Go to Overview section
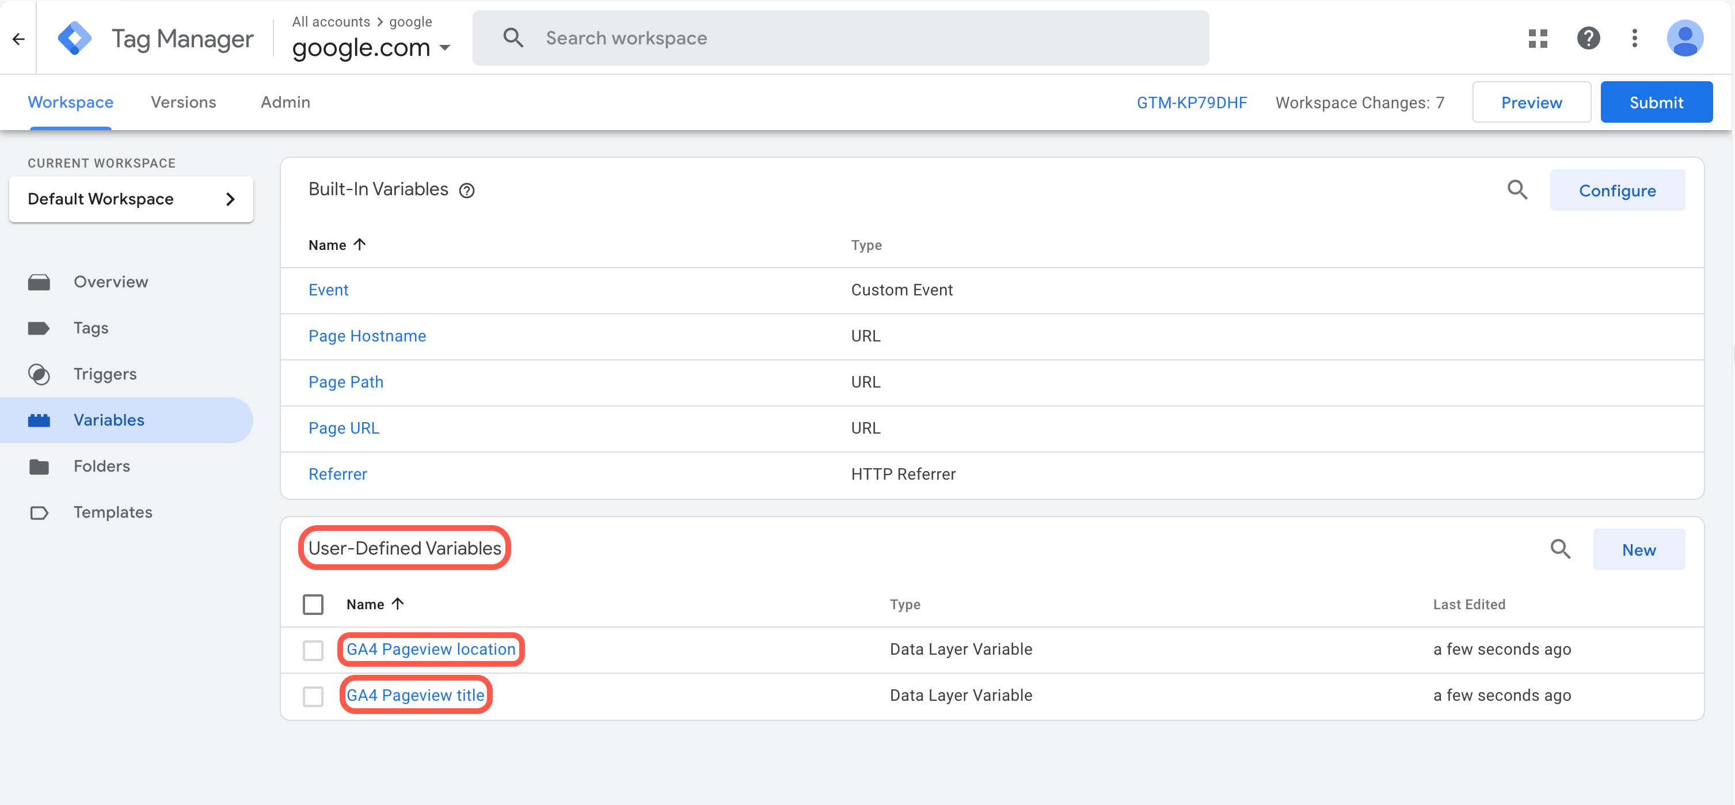 tap(111, 282)
